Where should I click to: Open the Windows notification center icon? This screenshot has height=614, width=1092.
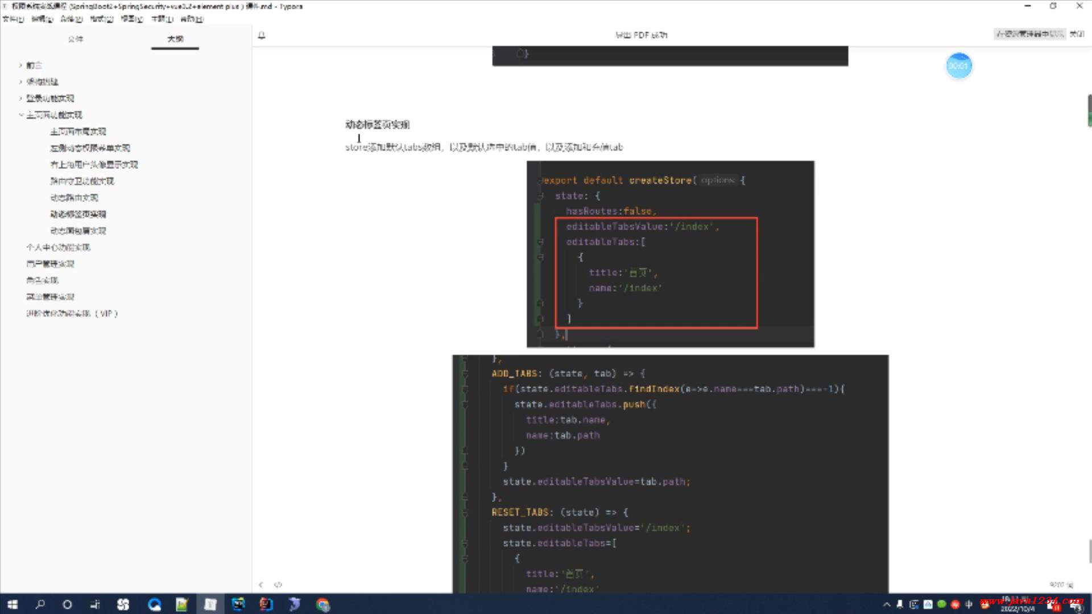click(x=1076, y=605)
